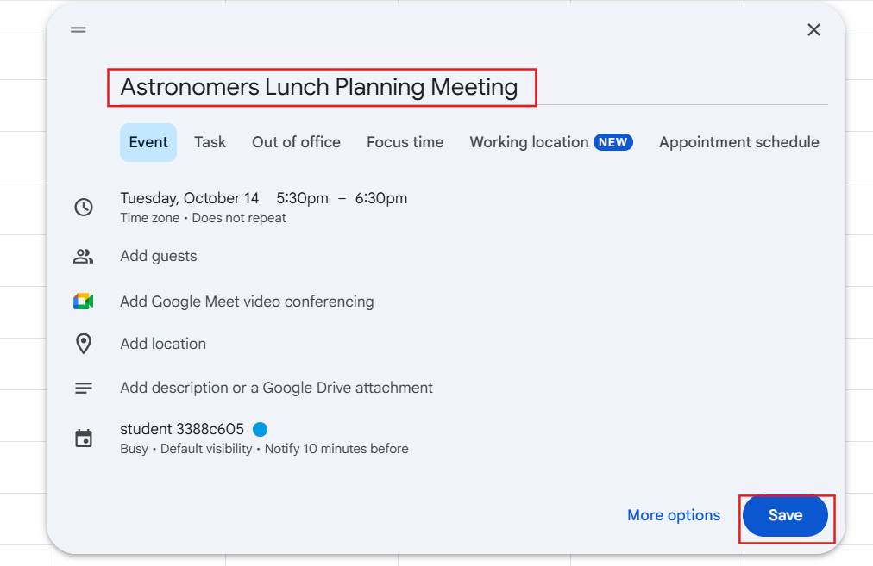Screen dimensions: 873x566
Task: Click the calendar icon near student 3388c605
Action: coord(84,438)
